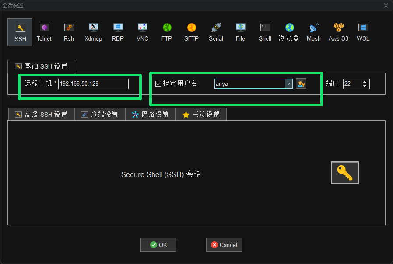
Task: Decrease the port number with down arrow
Action: tap(365, 86)
